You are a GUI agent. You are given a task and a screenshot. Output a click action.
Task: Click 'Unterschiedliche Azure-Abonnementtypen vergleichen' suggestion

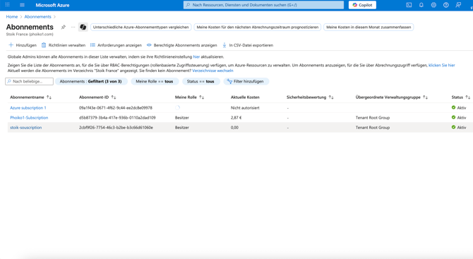(x=141, y=27)
